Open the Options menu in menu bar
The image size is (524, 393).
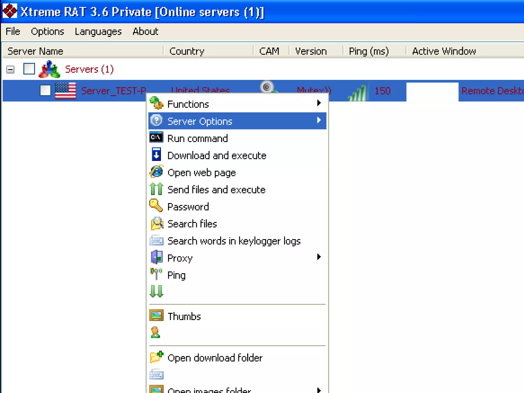[x=47, y=31]
